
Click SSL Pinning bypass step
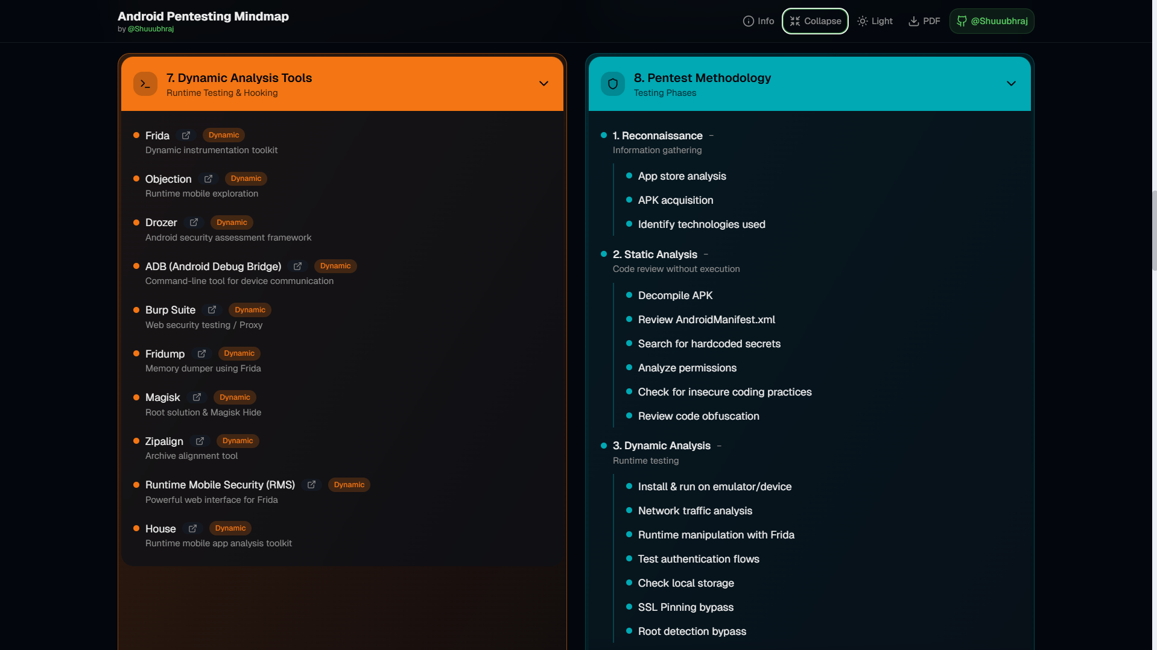tap(686, 607)
